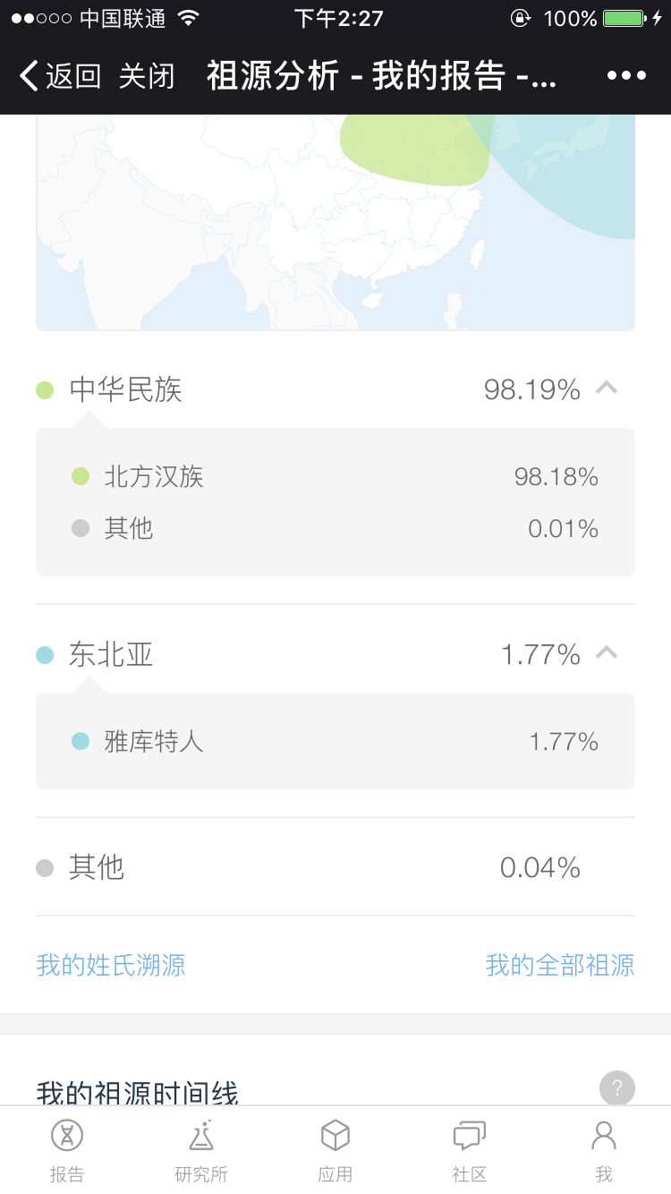Open the 我的全部祖源 link
Screen dimensions: 671x1194
click(x=560, y=965)
